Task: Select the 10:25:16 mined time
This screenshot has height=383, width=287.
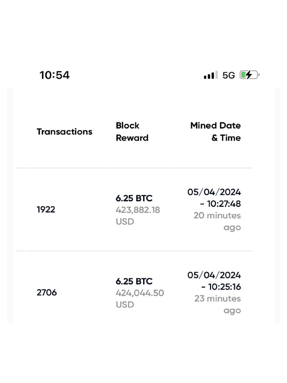Action: (x=221, y=287)
